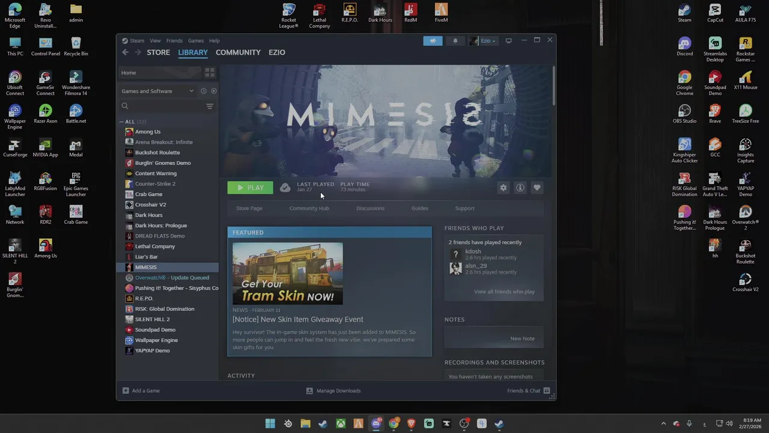Click the Add a Game plus icon
The height and width of the screenshot is (433, 769).
click(x=126, y=390)
